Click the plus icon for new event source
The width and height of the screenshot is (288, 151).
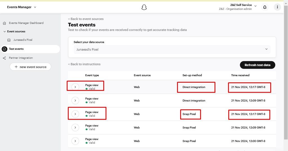pyautogui.click(x=16, y=67)
